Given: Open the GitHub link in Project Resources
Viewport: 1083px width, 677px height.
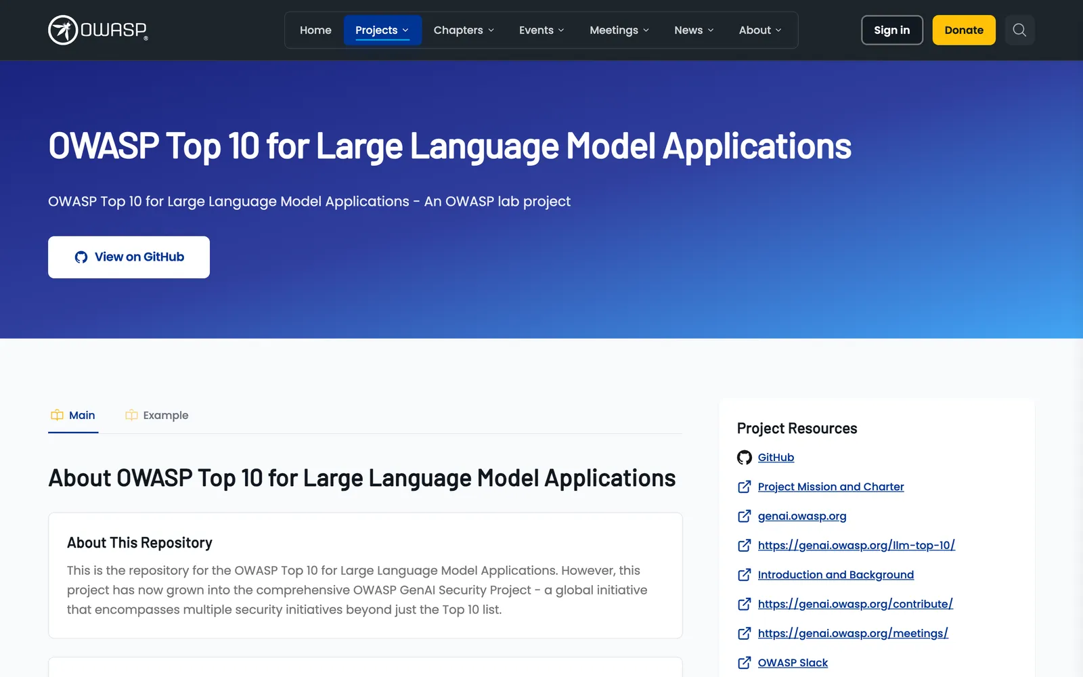Looking at the screenshot, I should (776, 458).
